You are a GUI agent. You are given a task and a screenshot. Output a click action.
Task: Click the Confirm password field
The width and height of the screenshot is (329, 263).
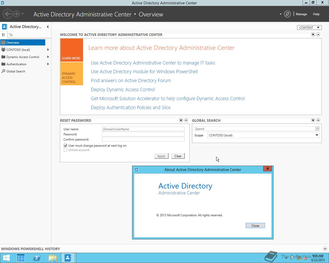coord(143,139)
